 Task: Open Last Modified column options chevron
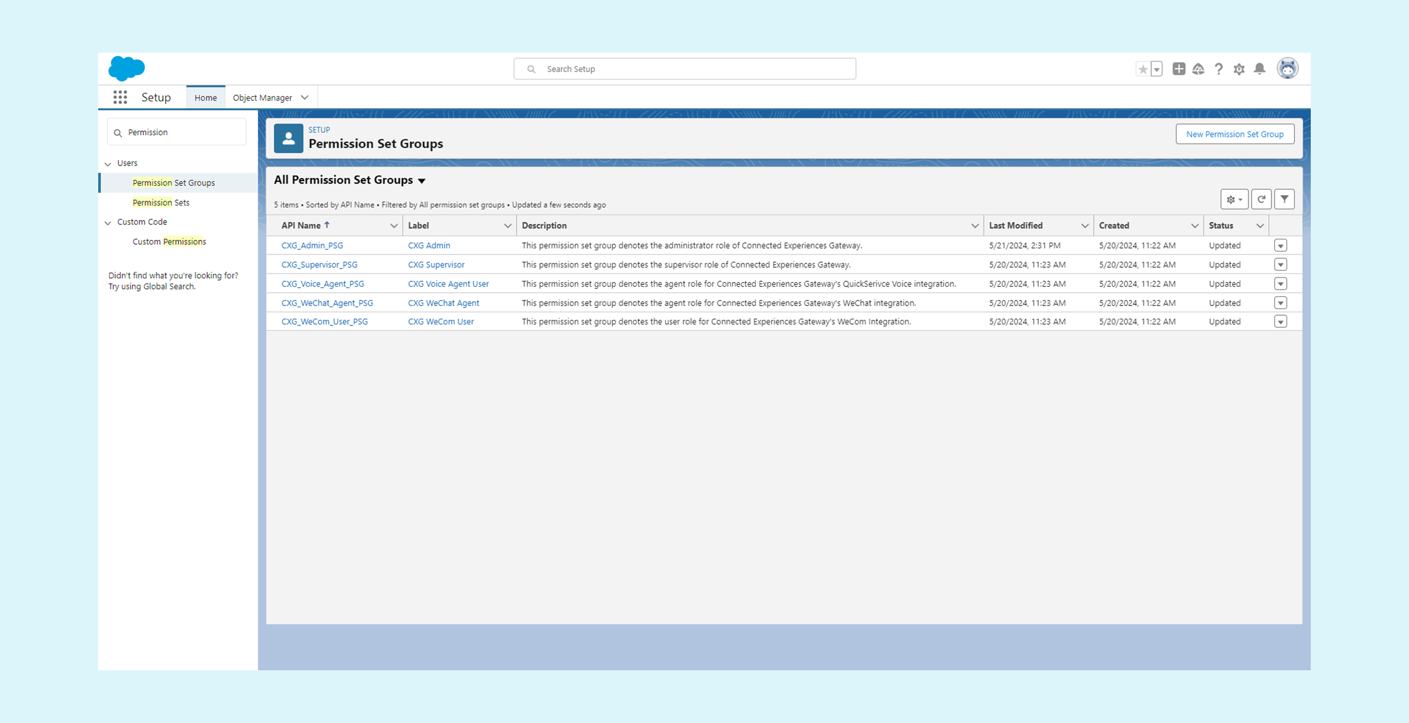(x=1085, y=226)
